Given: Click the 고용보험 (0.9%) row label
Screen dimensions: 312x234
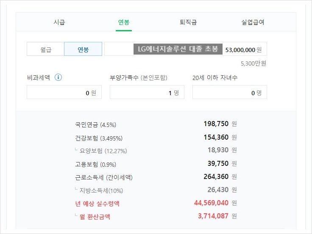Looking at the screenshot, I should 96,164.
